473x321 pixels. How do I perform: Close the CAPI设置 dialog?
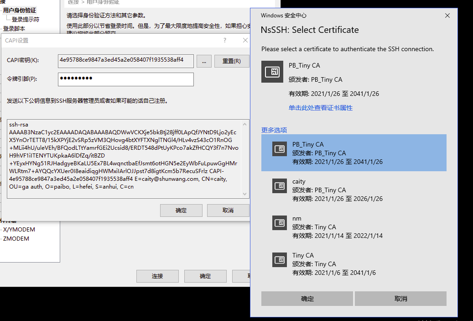click(x=245, y=40)
